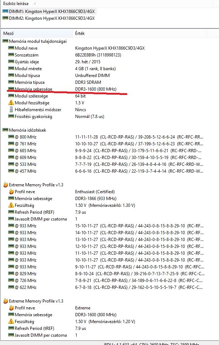Screen dimensions: 219x345
Task: Click the chip icon beside @ 800 MHz
Action: pos(11,137)
